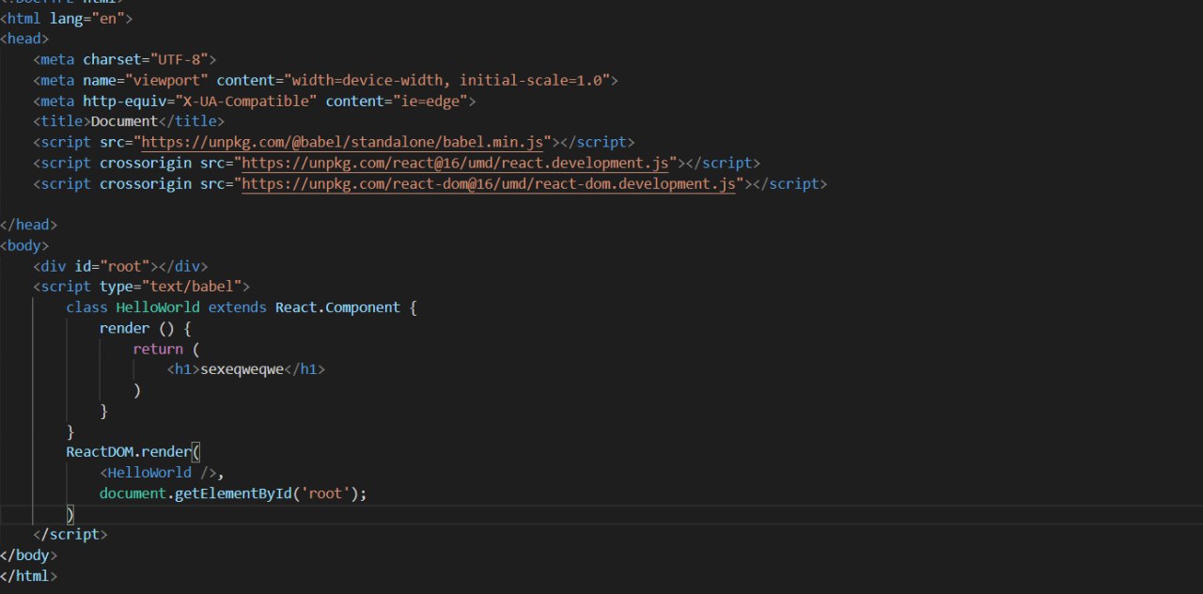Open the babel.min.js unpkg URL

click(342, 142)
